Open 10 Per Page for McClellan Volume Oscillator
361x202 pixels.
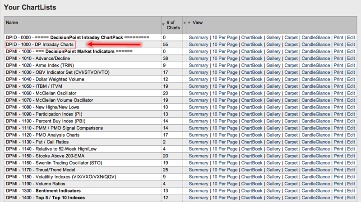[225, 100]
